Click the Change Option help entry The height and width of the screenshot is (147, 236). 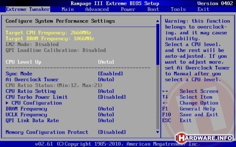pyautogui.click(x=199, y=103)
